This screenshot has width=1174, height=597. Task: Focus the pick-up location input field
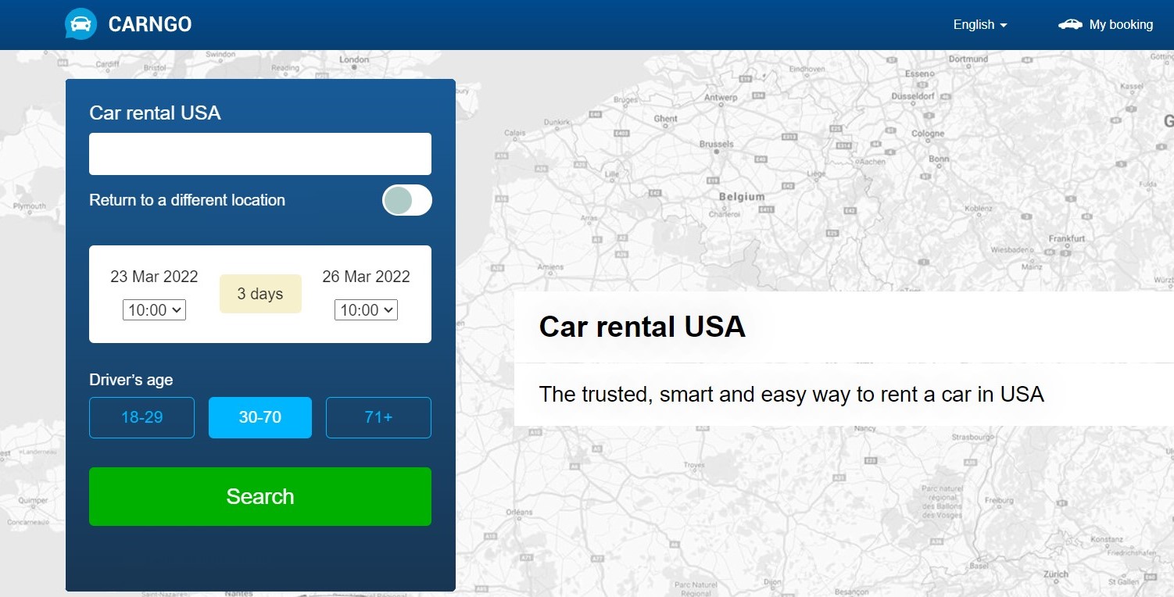point(260,154)
